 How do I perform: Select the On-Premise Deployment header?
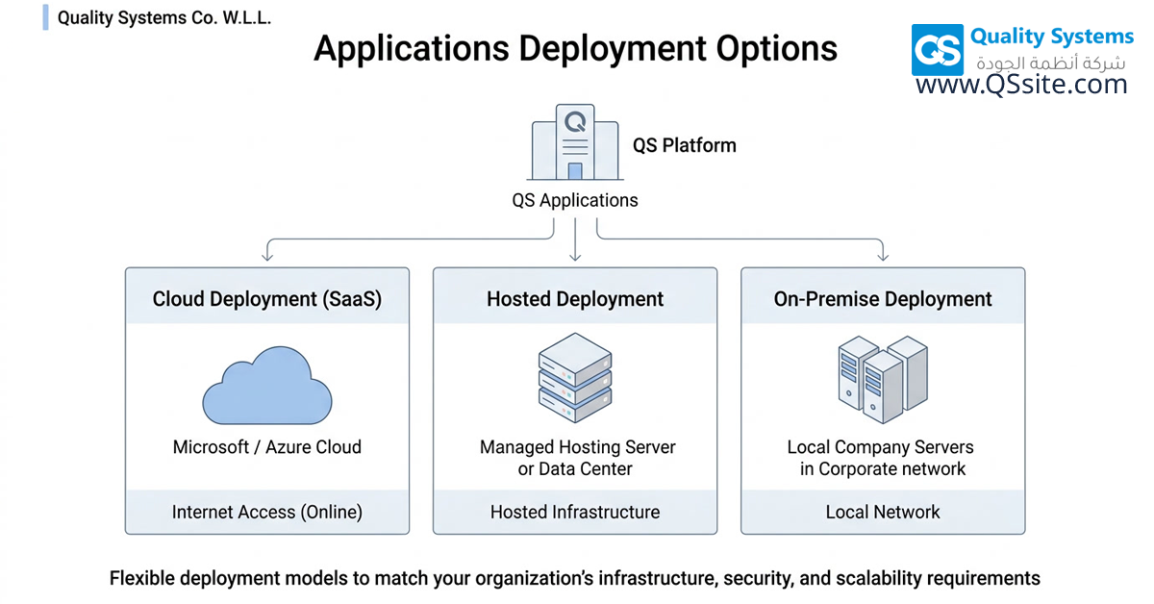[883, 299]
